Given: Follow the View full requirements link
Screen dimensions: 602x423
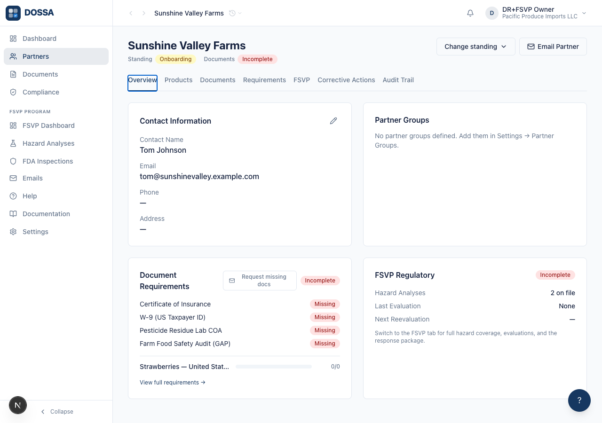Looking at the screenshot, I should point(173,383).
